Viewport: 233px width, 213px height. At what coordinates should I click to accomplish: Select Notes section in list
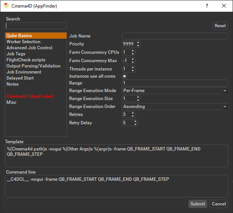click(x=36, y=84)
